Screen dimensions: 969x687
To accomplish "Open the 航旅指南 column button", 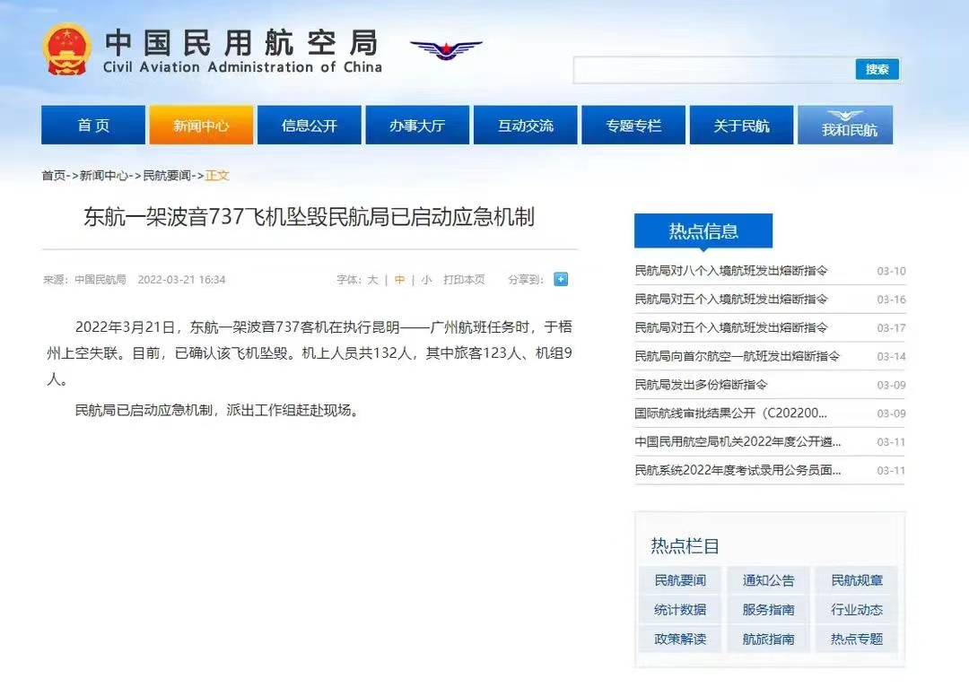I will point(768,639).
